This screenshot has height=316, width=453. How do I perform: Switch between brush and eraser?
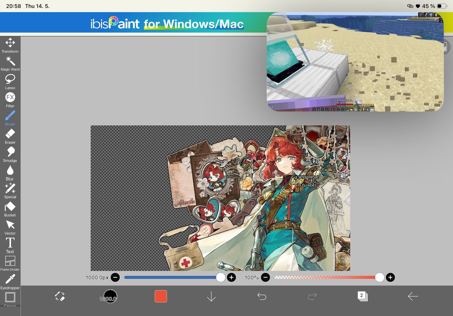click(x=60, y=296)
